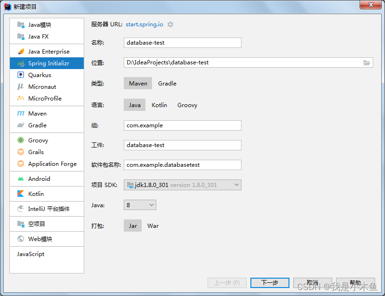Click the Android robot icon
This screenshot has height=296, width=385.
point(21,179)
